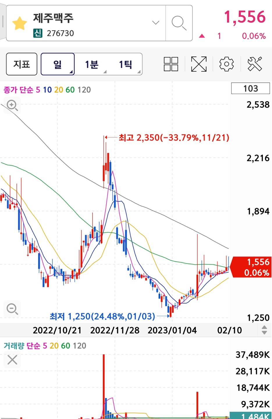272x419 pixels.
Task: Select the 1분 minute chart tab
Action: (92, 64)
